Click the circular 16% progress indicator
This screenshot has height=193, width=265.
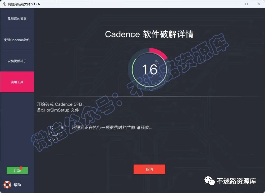[x=149, y=69]
